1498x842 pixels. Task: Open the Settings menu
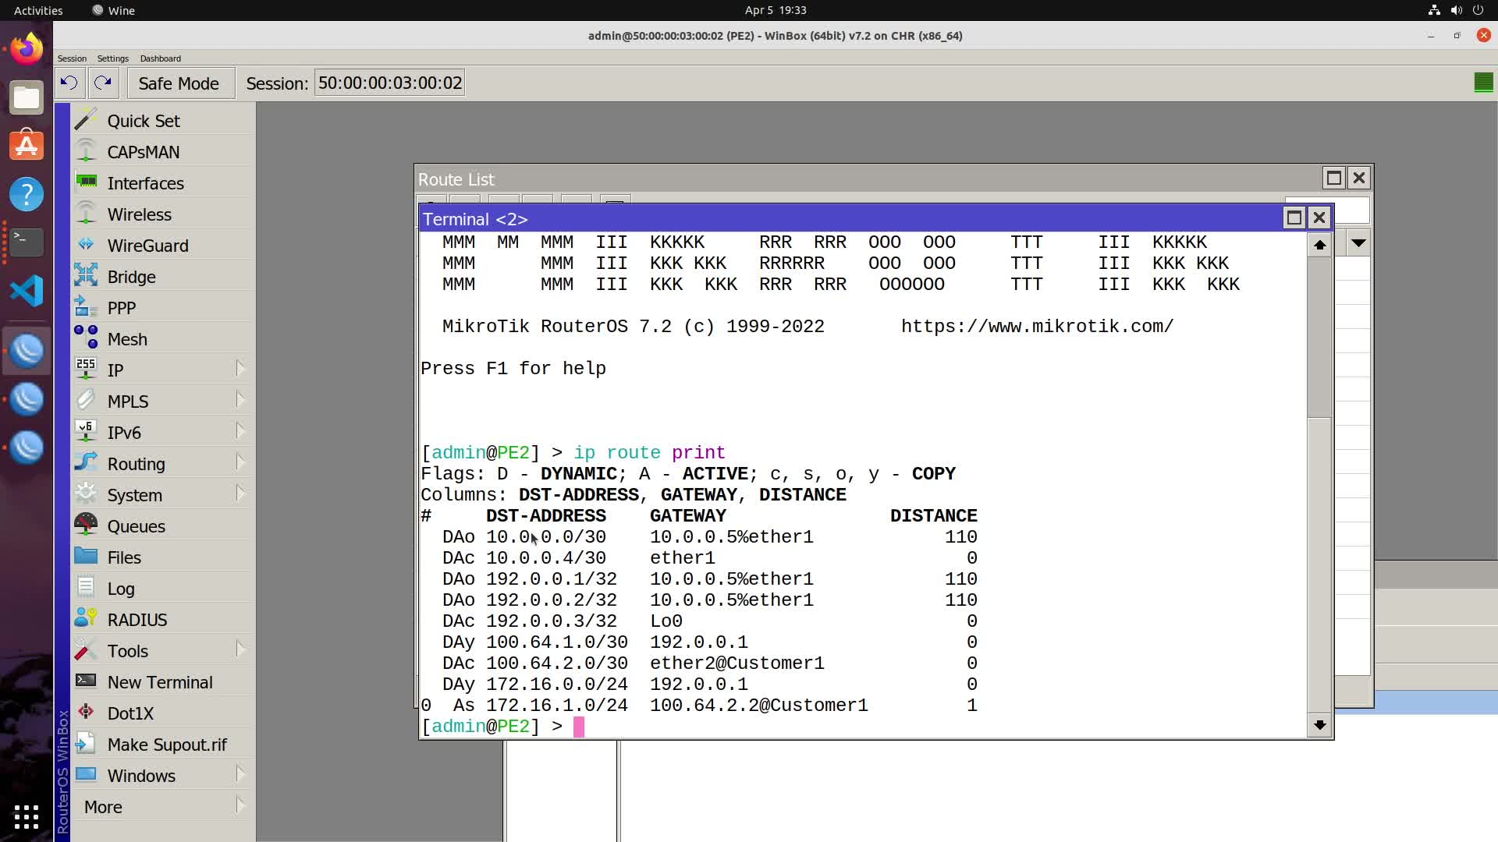(x=113, y=58)
